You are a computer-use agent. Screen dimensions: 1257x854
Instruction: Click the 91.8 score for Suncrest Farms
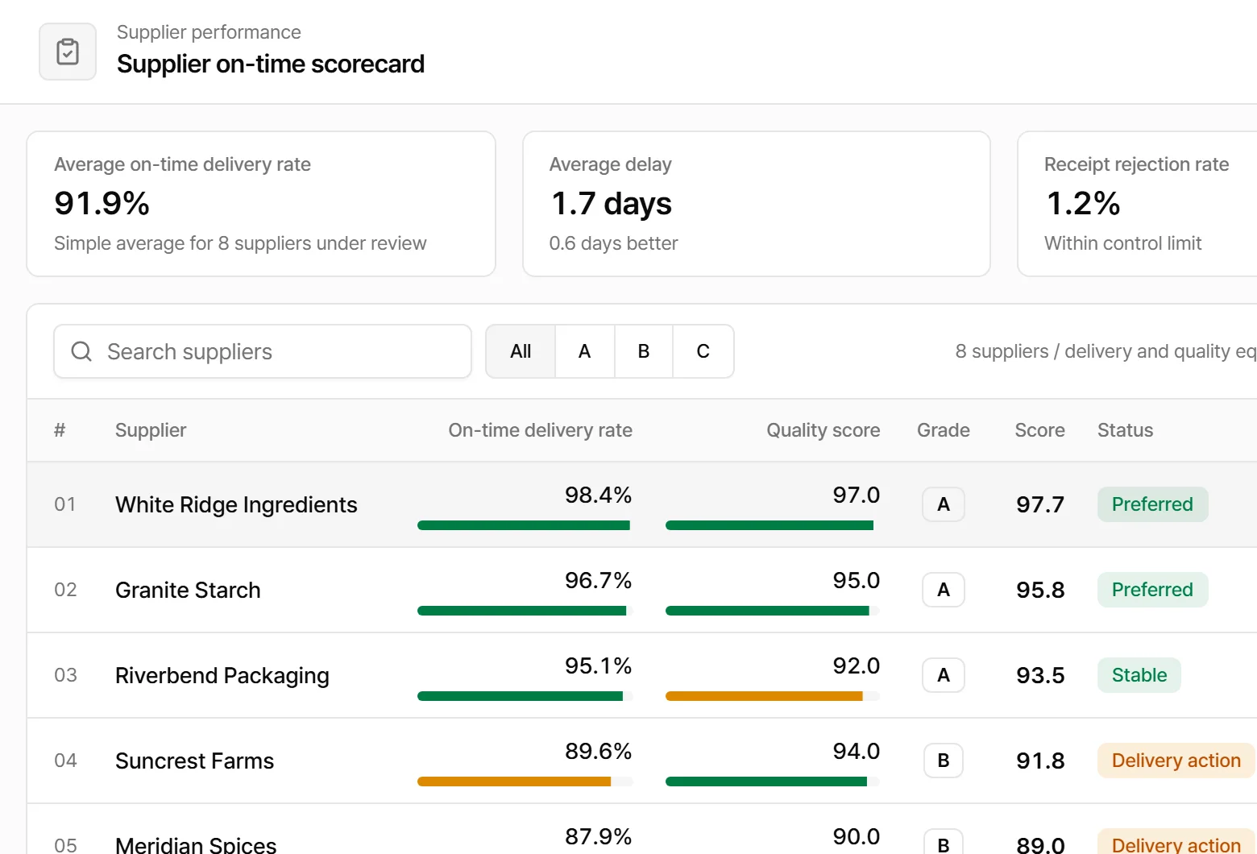pyautogui.click(x=1040, y=761)
